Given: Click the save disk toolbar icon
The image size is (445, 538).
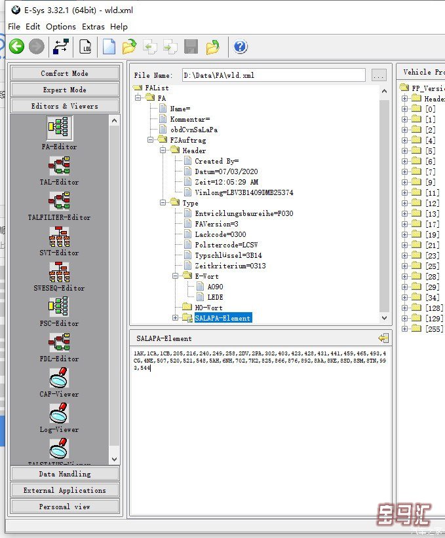Looking at the screenshot, I should 191,46.
